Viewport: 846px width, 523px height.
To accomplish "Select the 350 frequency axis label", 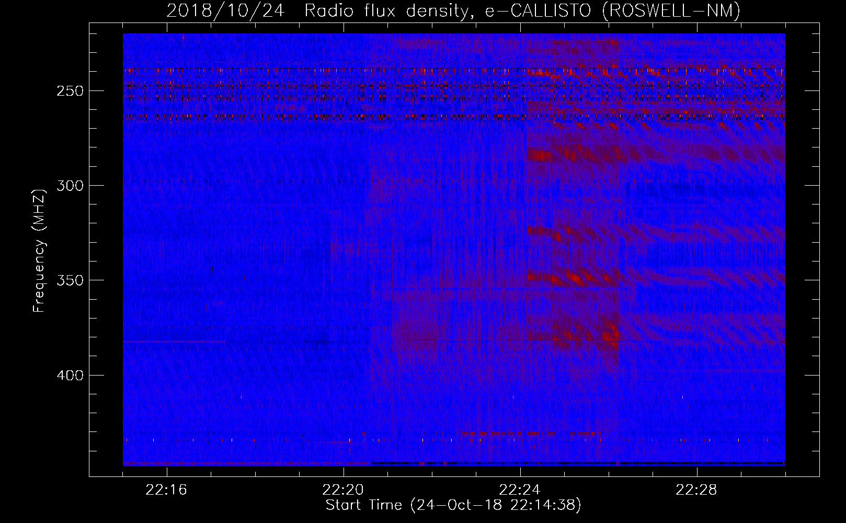I will point(70,280).
